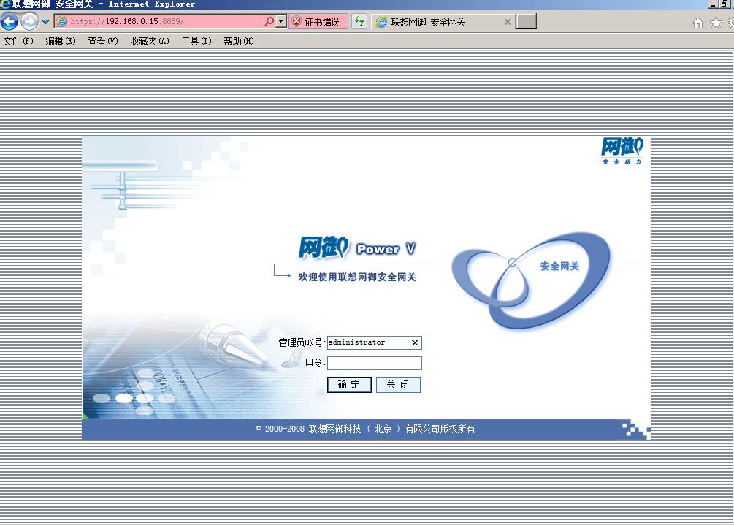Open the 查看(V) menu

pyautogui.click(x=102, y=41)
